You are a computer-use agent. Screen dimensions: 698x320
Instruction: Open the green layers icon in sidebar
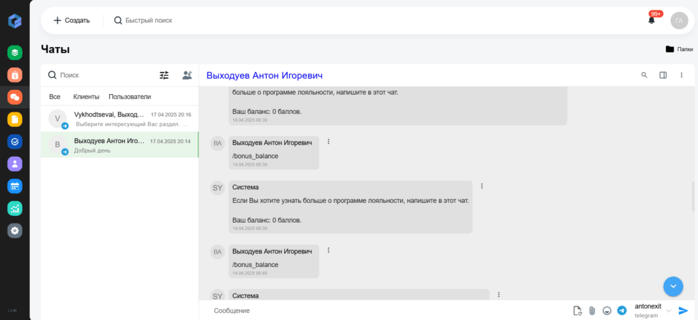coord(15,52)
